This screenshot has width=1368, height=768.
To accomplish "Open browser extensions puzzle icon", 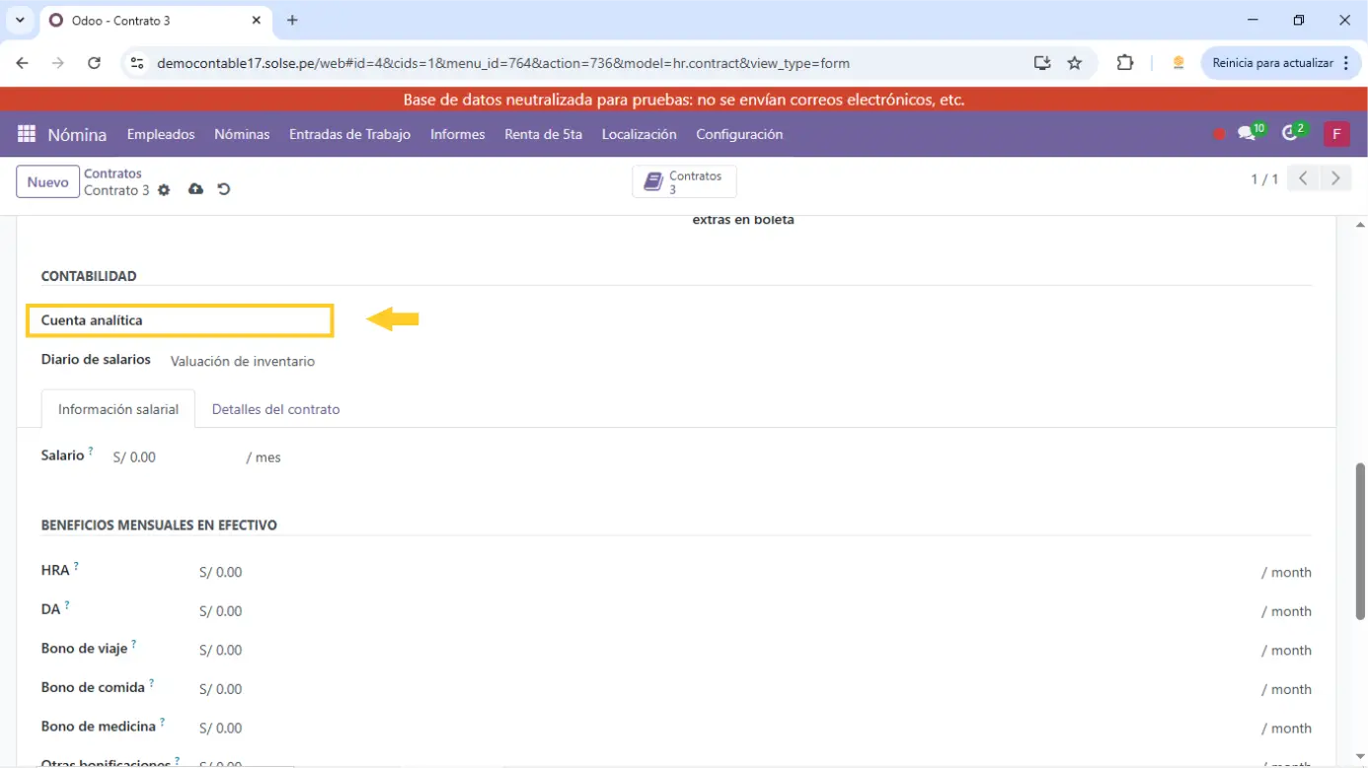I will point(1124,63).
